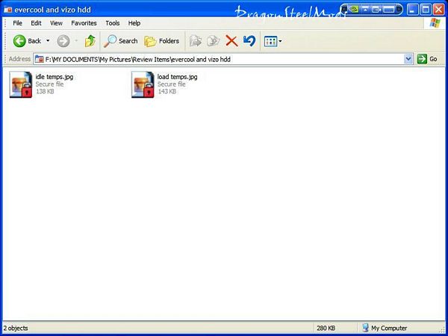448x336 pixels.
Task: Click the Move To toolbar icon
Action: click(196, 41)
